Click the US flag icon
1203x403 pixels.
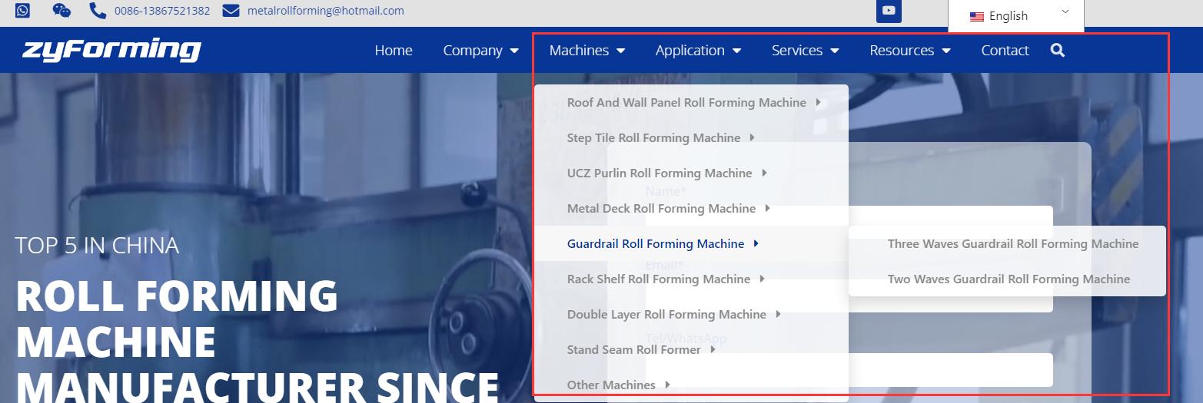pos(977,16)
